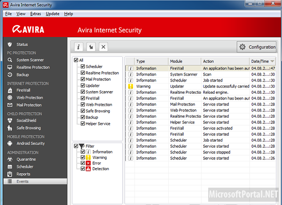
Task: Uncheck the Updater module checkbox
Action: pyautogui.click(x=83, y=85)
